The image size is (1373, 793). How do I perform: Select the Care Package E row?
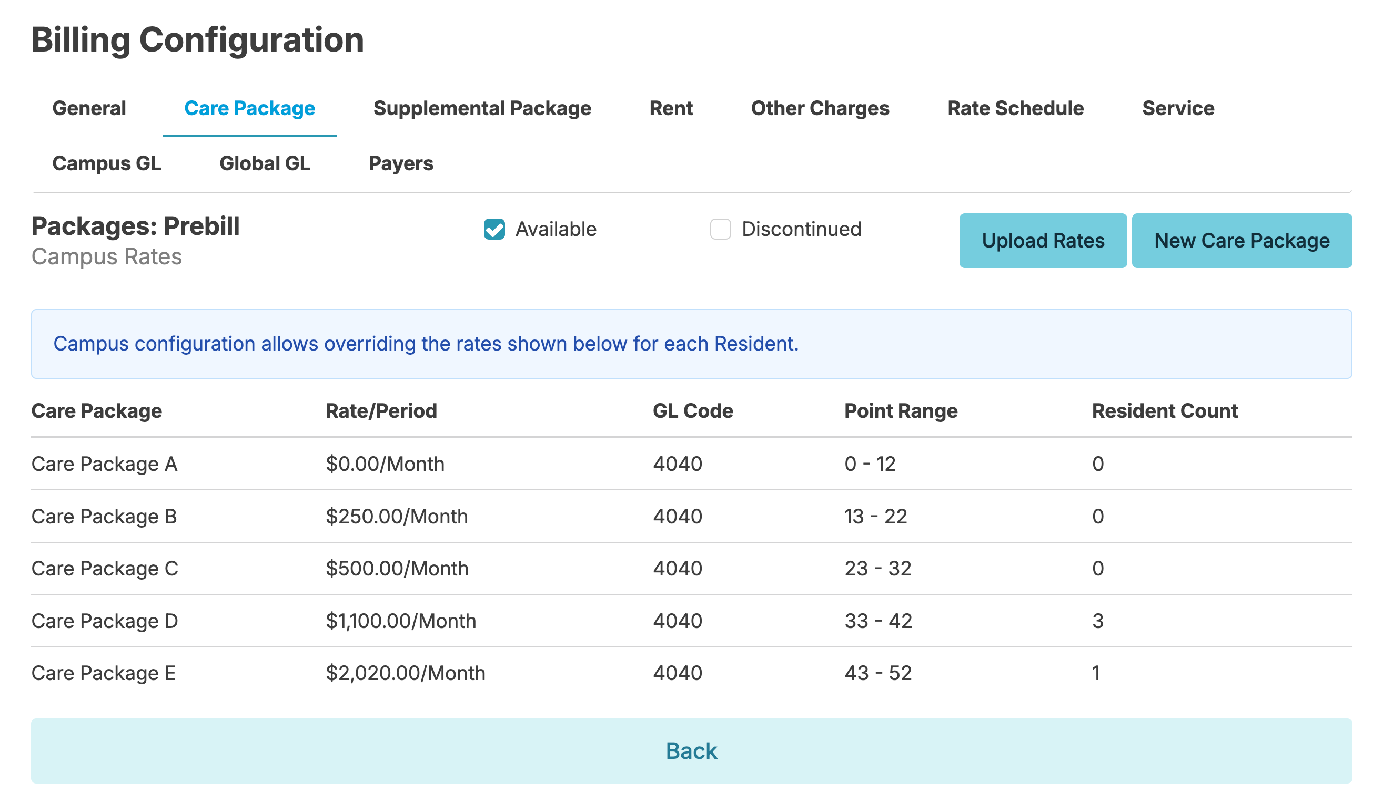[104, 673]
